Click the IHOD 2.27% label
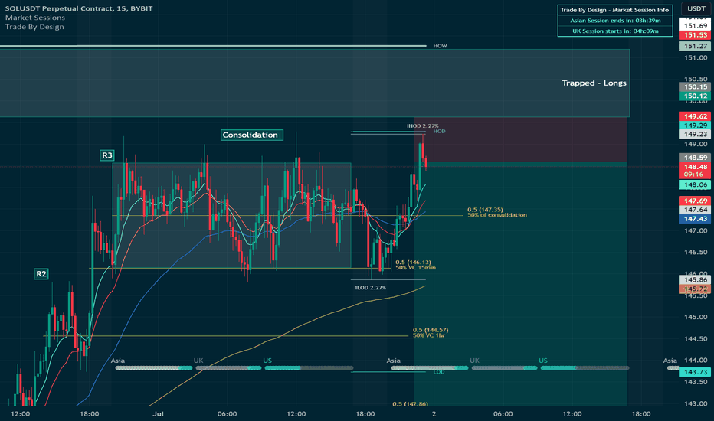714x421 pixels. pyautogui.click(x=423, y=126)
